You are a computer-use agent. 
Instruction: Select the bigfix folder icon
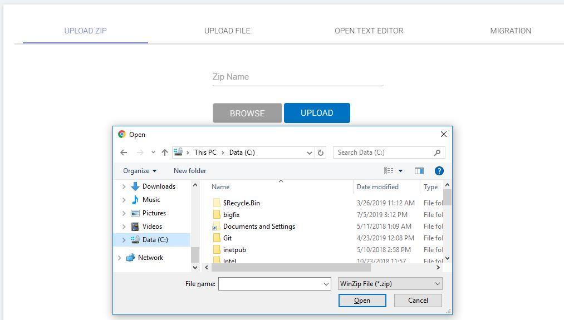217,215
